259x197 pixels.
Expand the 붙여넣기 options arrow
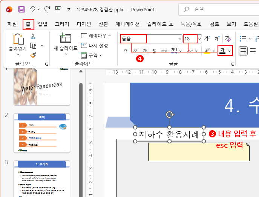tap(18, 54)
